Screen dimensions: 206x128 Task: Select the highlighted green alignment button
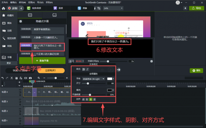91,99
